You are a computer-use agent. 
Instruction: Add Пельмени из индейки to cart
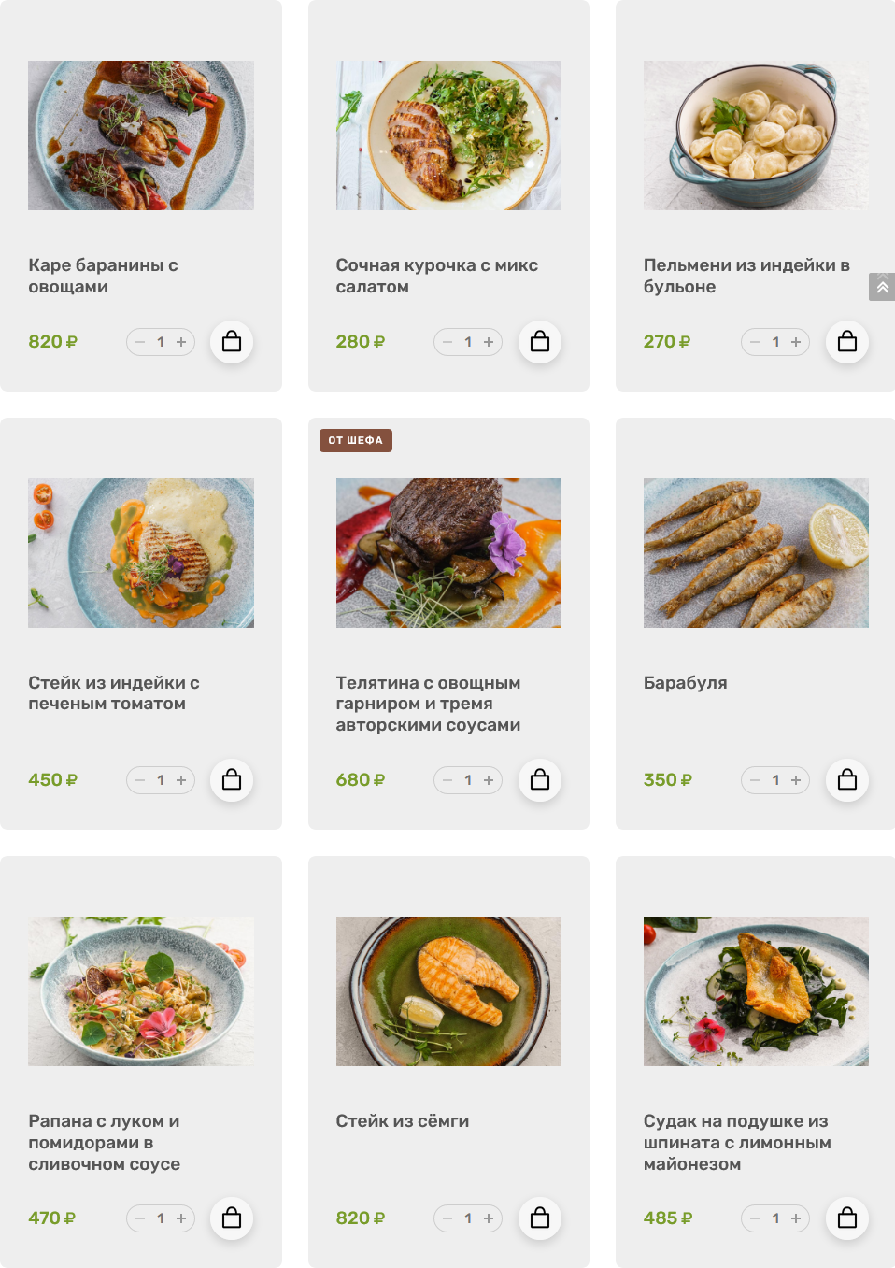pos(847,342)
